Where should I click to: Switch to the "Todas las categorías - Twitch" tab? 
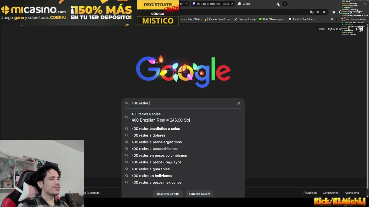(213, 4)
